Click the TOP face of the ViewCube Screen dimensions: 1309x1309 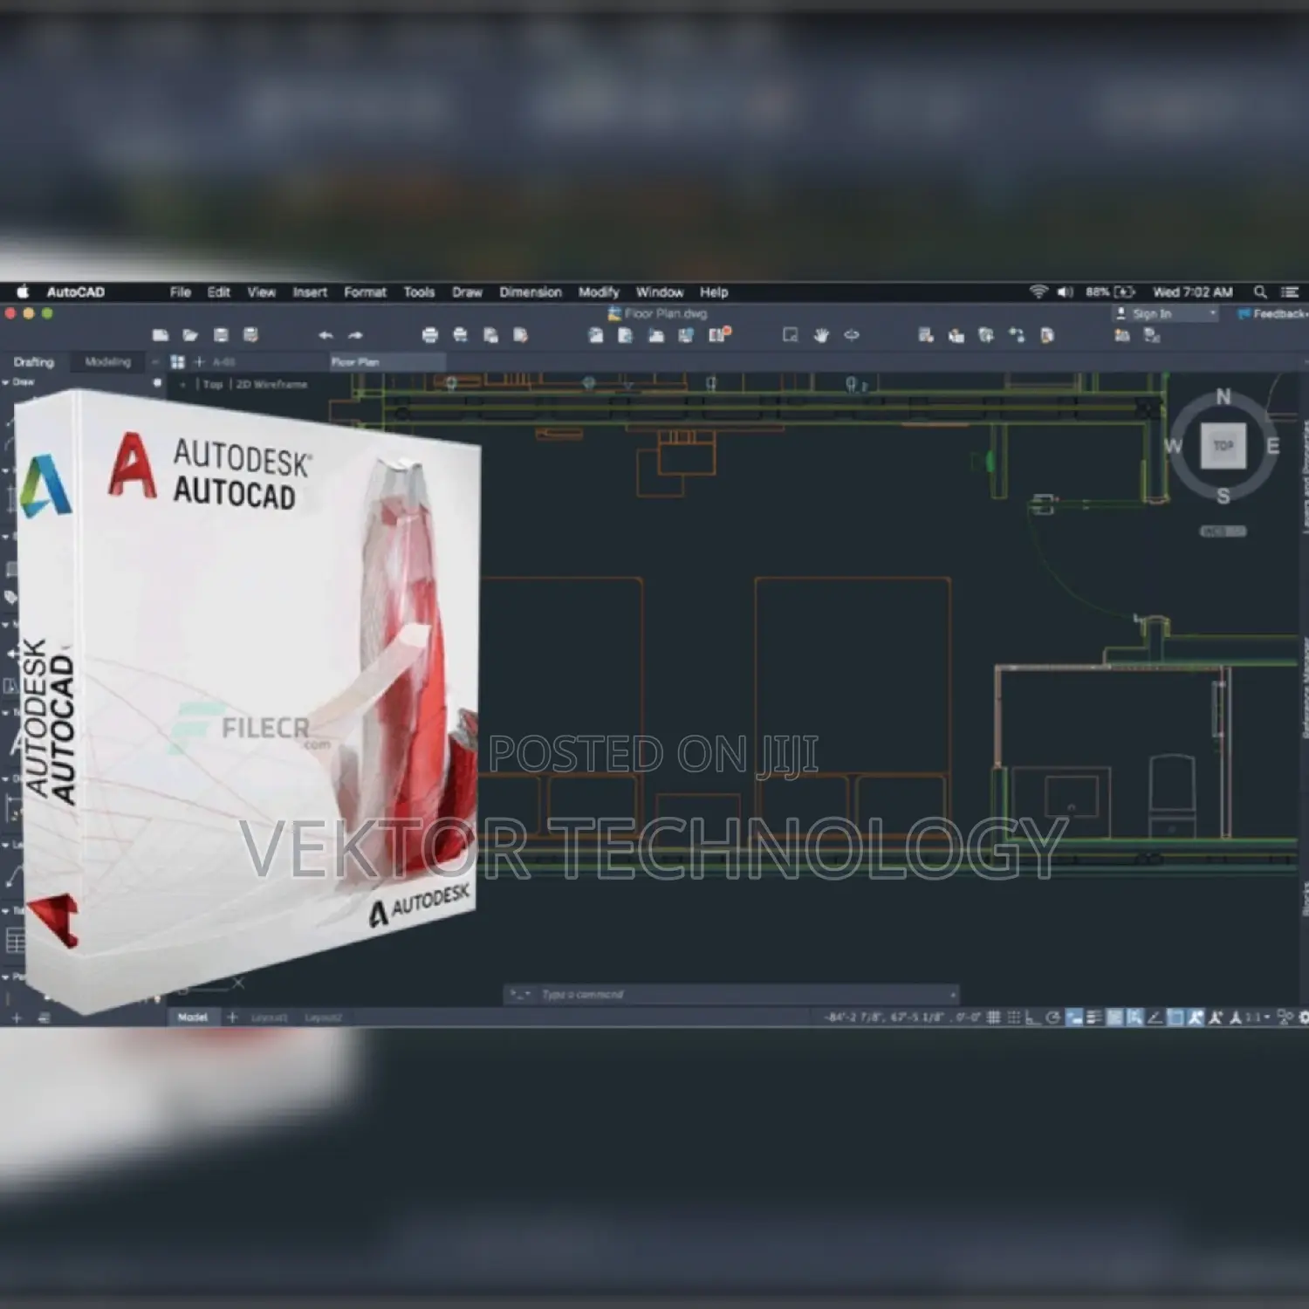[x=1223, y=446]
